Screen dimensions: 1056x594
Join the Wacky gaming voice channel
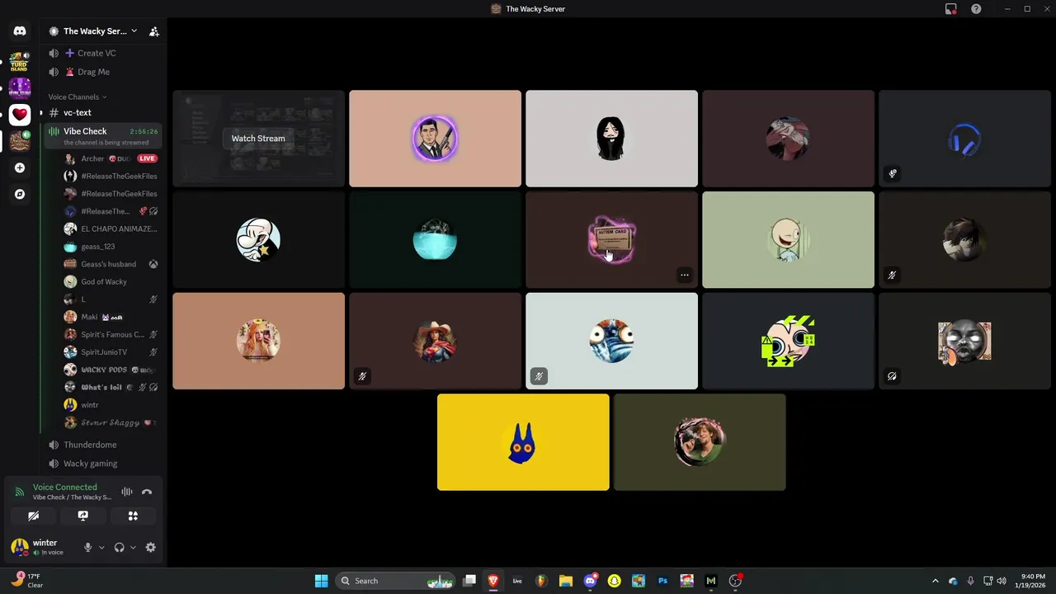coord(102,464)
